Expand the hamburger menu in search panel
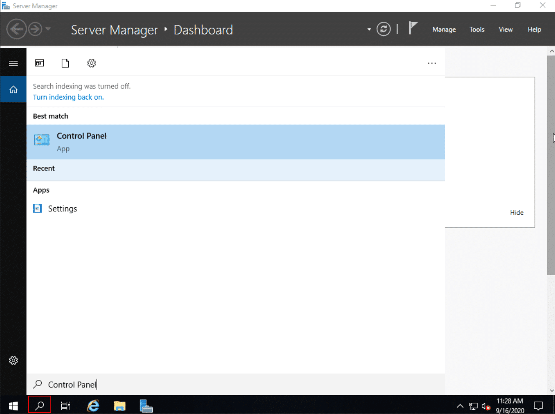Screen dimensions: 555x414 coord(13,63)
